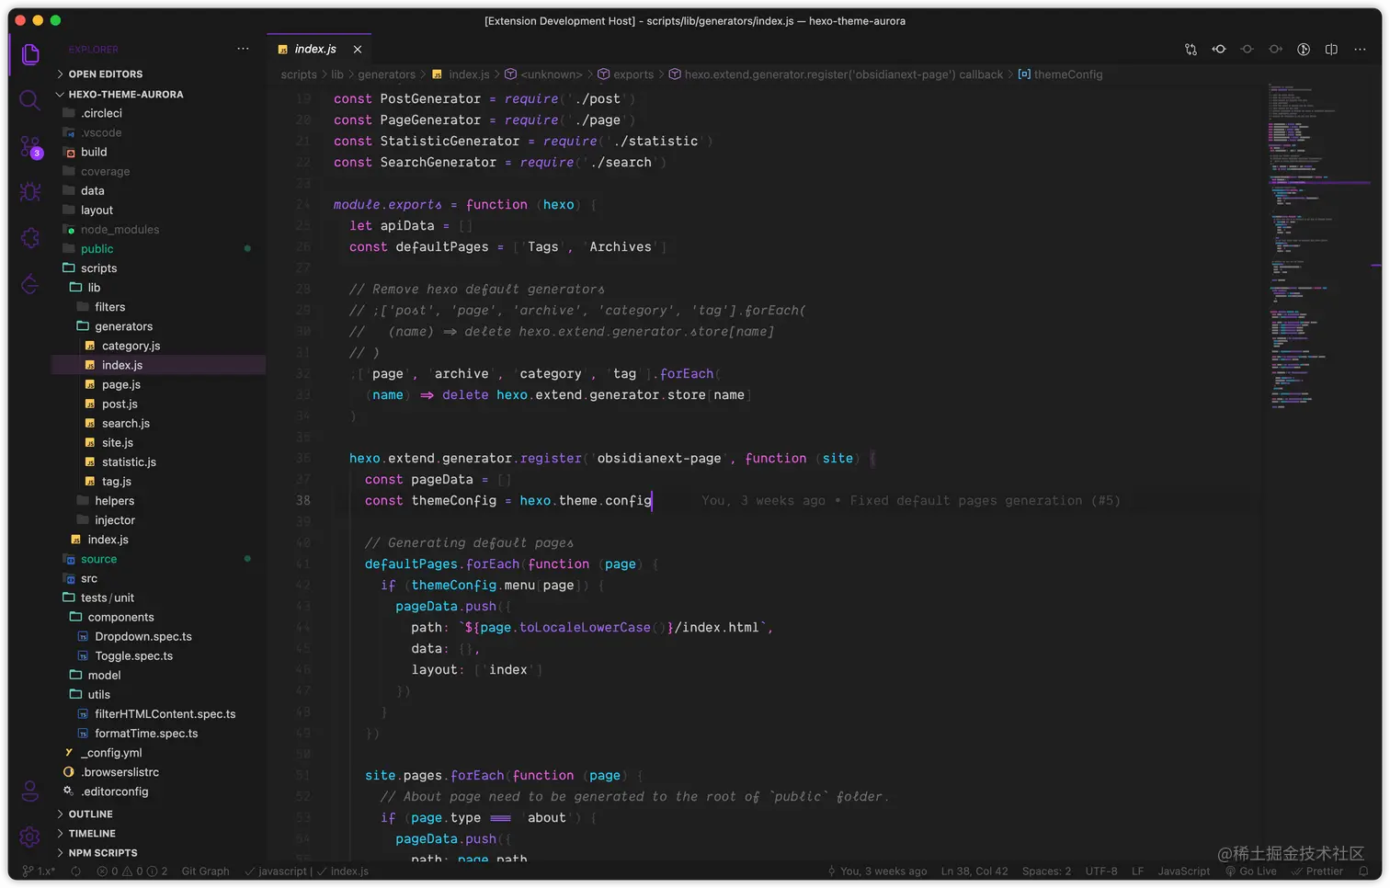Expand the helpers folder under lib
The image size is (1390, 888).
point(114,501)
